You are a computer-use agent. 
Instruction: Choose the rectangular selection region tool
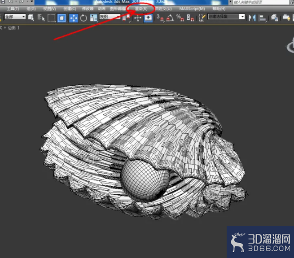pos(51,18)
